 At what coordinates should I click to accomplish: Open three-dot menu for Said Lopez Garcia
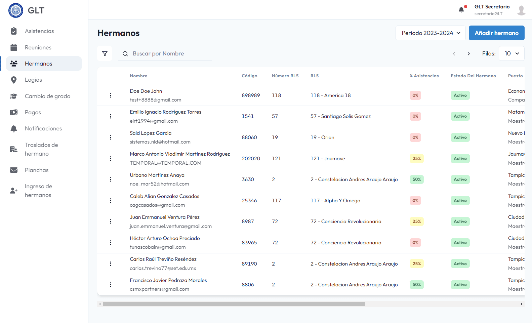click(111, 137)
